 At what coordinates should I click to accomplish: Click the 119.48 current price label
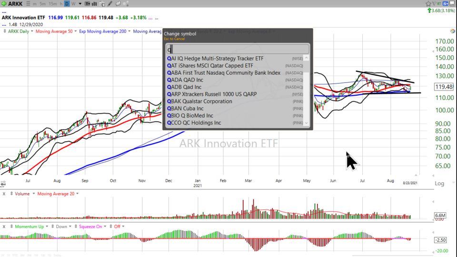point(444,87)
